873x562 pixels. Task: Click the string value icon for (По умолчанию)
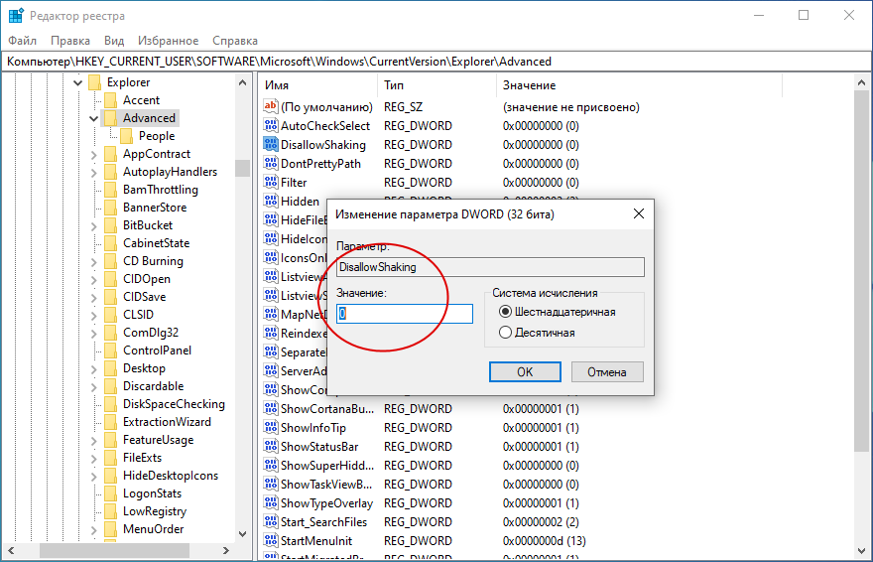pyautogui.click(x=271, y=107)
